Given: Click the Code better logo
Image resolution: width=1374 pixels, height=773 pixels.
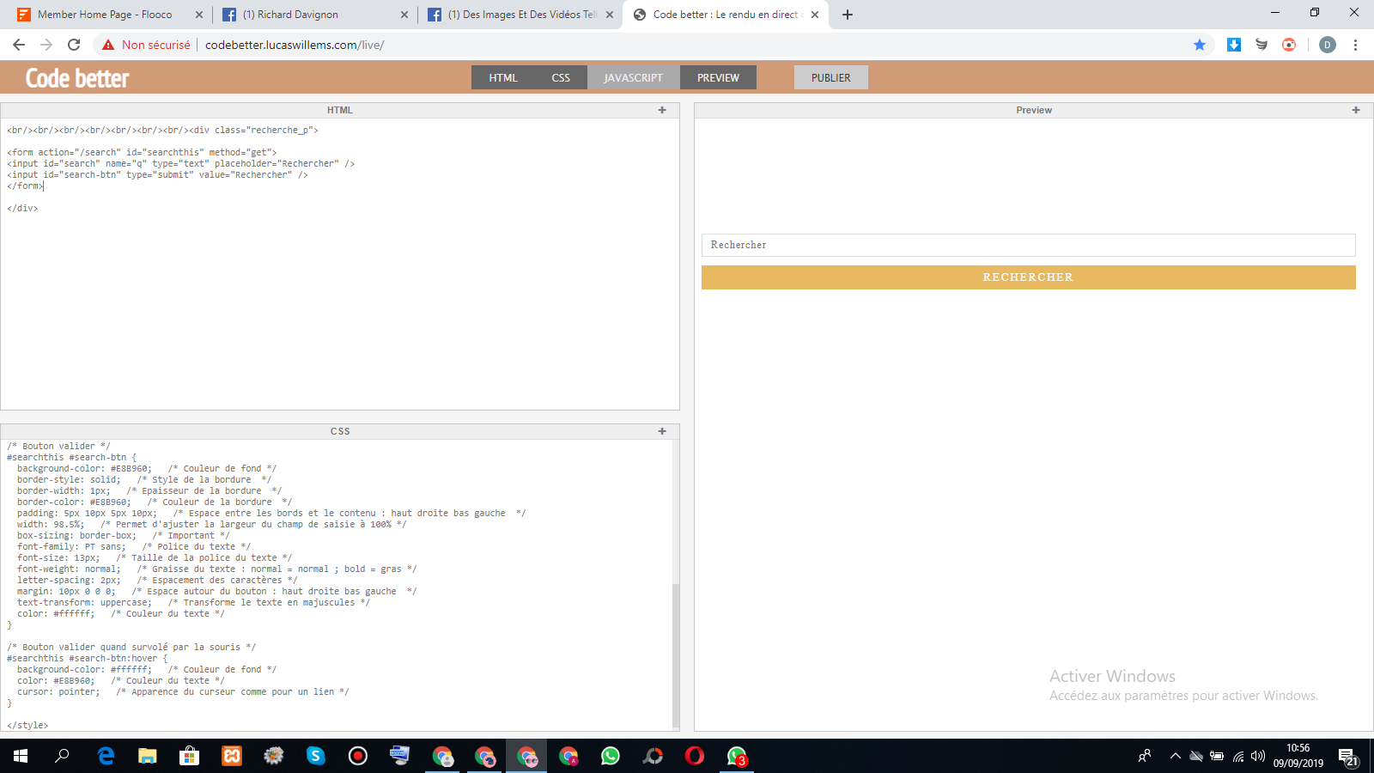Looking at the screenshot, I should [77, 78].
